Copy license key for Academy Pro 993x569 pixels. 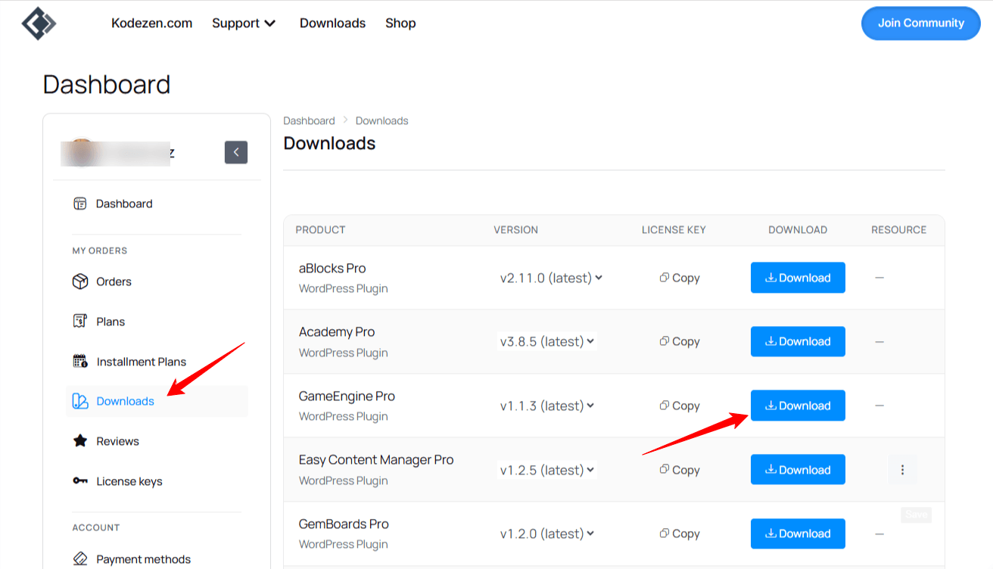pyautogui.click(x=679, y=341)
